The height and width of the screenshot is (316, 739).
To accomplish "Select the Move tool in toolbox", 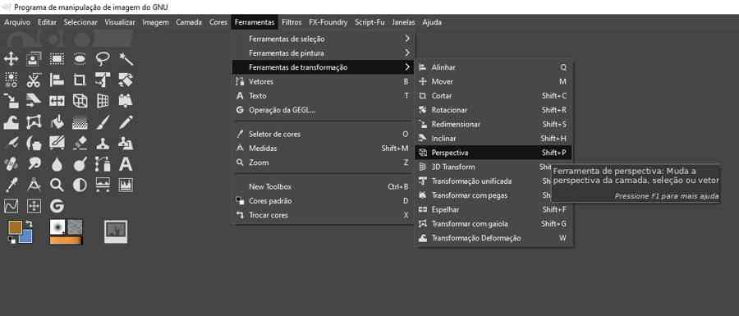I will click(11, 59).
